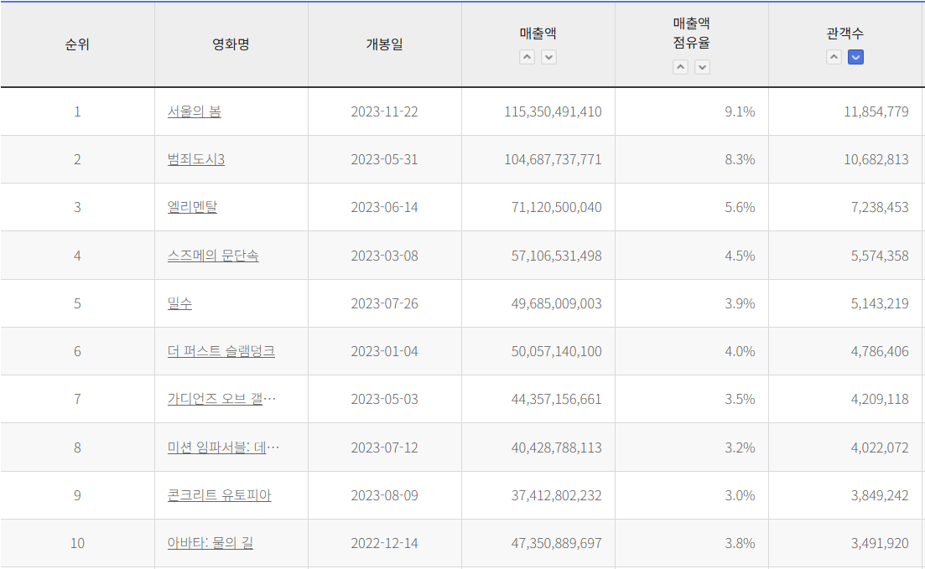
Task: Sort 매출액 column in descending order
Action: point(548,57)
